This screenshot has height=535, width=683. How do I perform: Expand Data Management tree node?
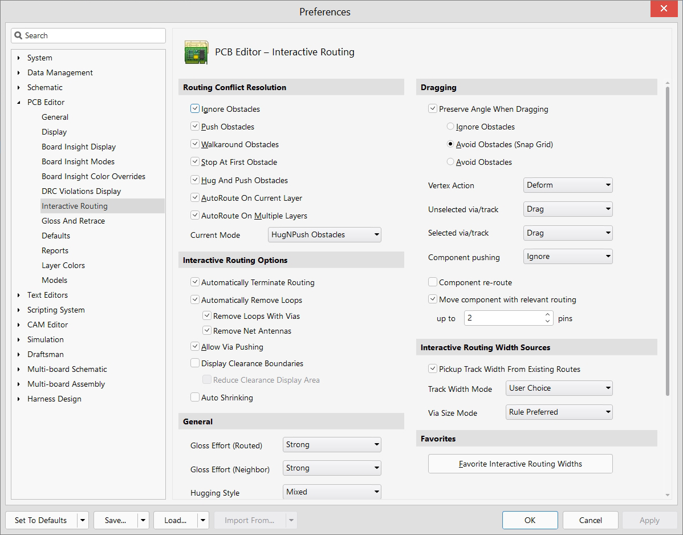pyautogui.click(x=18, y=72)
